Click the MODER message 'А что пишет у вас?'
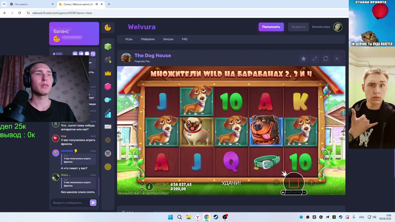 tap(74, 168)
